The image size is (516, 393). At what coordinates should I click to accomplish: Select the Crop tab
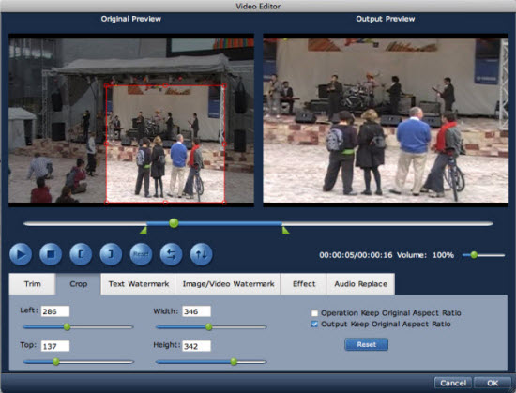click(78, 284)
